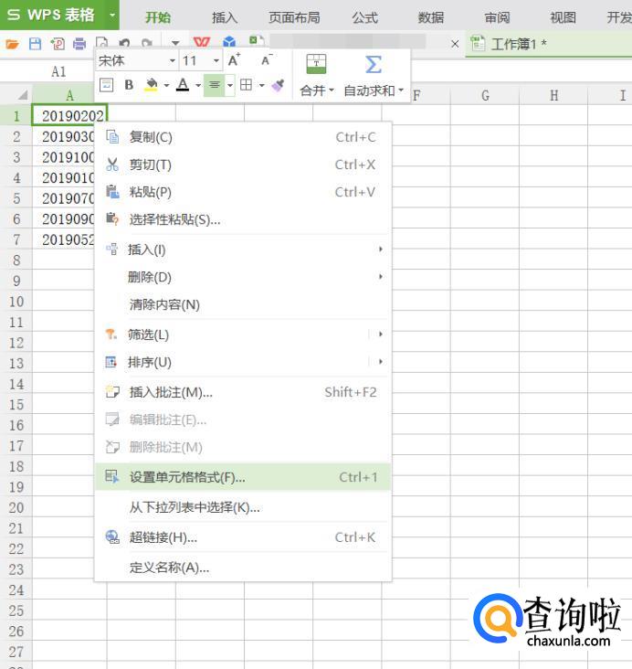
Task: Expand the font color dropdown arrow
Action: (198, 85)
